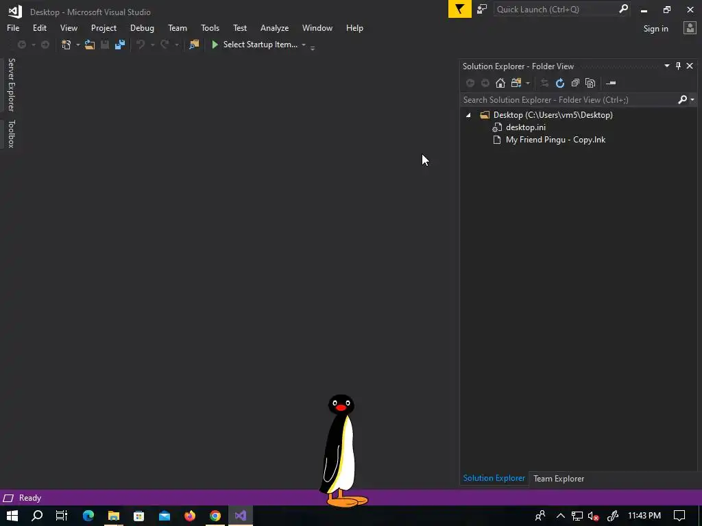Open the Test menu

click(x=239, y=27)
